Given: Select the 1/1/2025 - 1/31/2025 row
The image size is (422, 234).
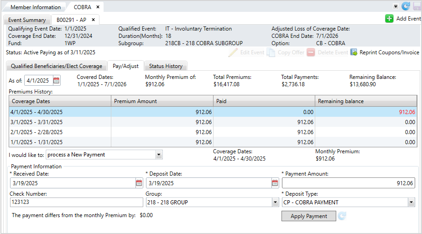Looking at the screenshot, I should click(x=213, y=142).
